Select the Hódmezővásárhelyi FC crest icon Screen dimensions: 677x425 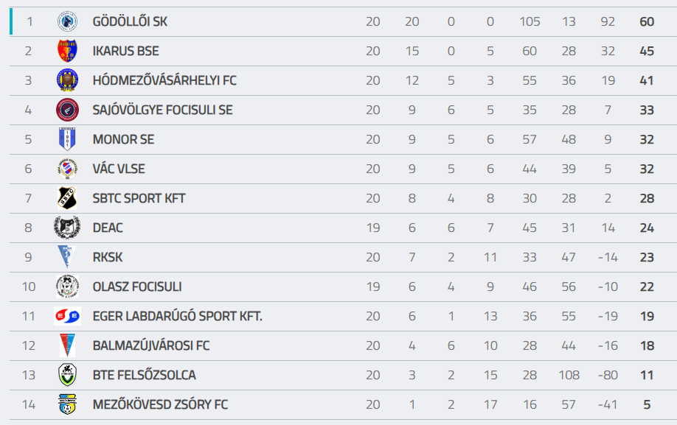click(67, 80)
